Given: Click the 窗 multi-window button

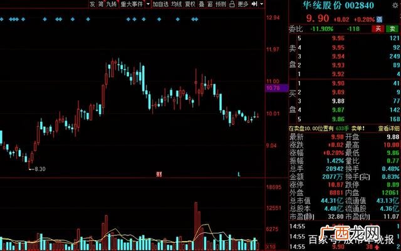Looking at the screenshot, I should [x=210, y=4].
